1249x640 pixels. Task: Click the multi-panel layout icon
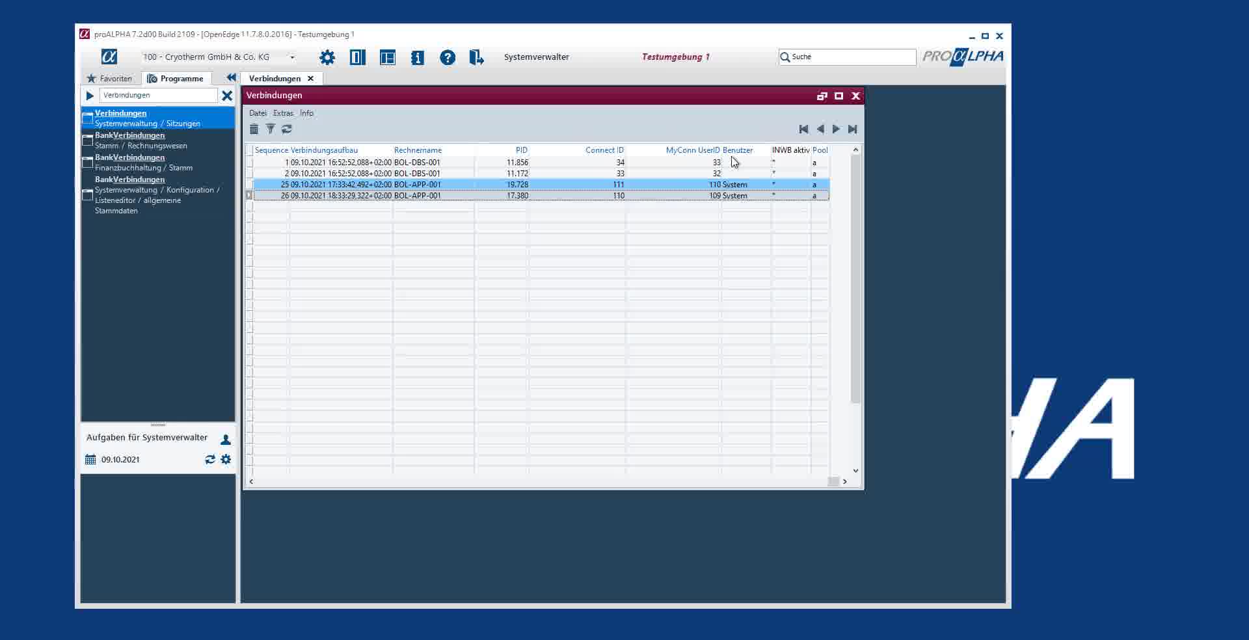388,57
